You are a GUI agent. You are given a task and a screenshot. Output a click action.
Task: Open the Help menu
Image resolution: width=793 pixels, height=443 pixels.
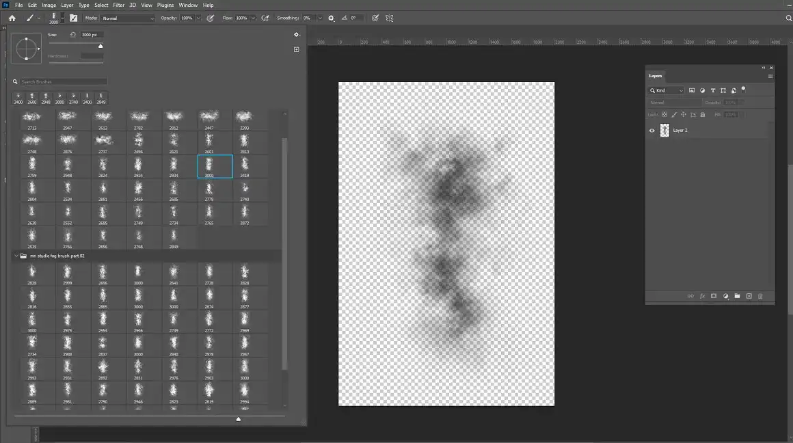tap(208, 5)
